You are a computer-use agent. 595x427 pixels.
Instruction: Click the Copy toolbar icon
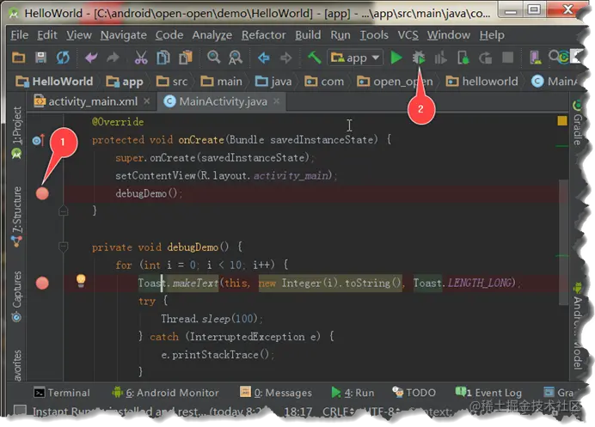pos(163,58)
